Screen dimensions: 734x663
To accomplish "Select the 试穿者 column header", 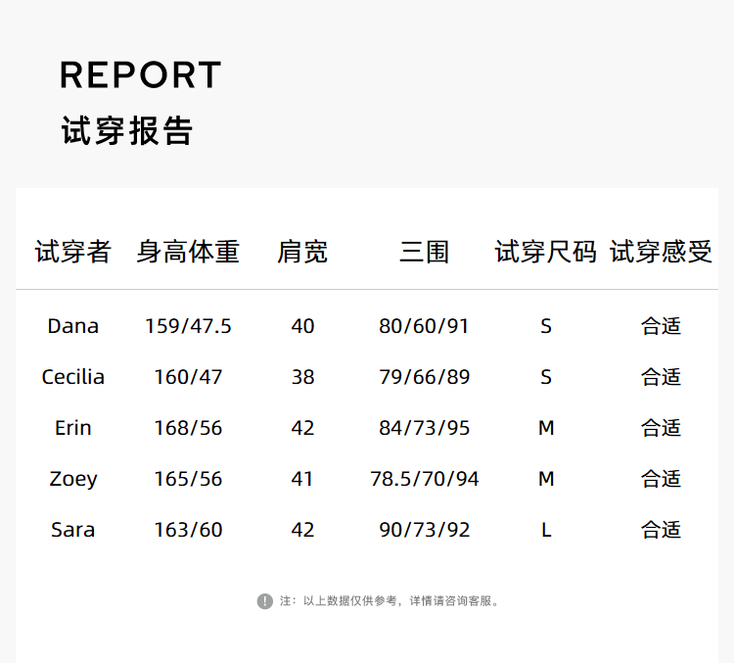I will tap(73, 253).
